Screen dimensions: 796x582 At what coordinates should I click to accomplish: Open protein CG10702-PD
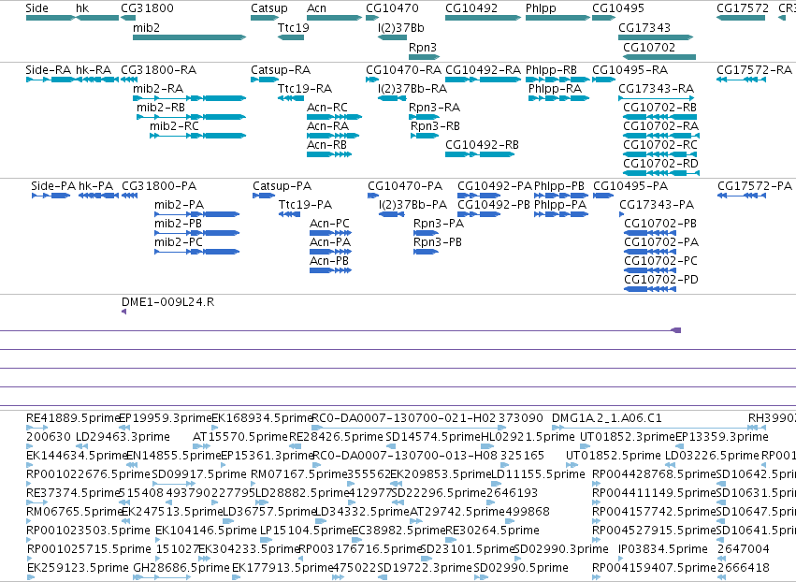650,289
